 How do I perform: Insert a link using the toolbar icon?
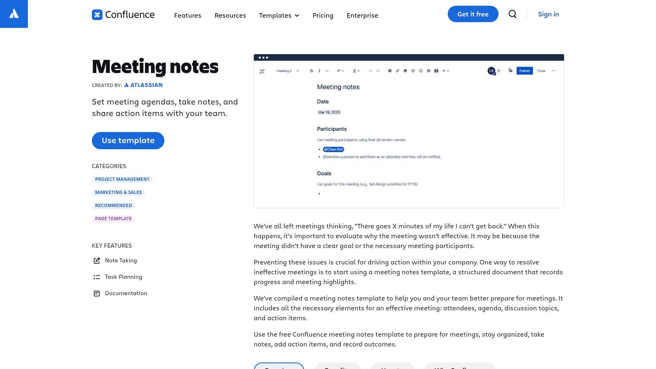click(x=397, y=71)
